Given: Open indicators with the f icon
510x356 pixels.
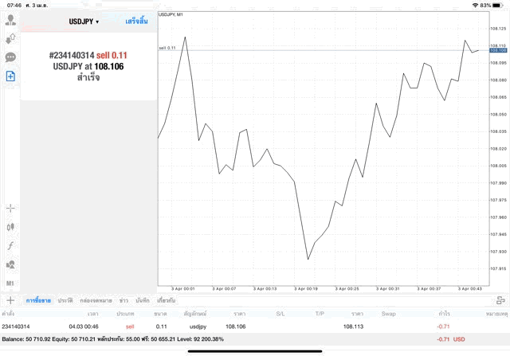Looking at the screenshot, I should 10,245.
